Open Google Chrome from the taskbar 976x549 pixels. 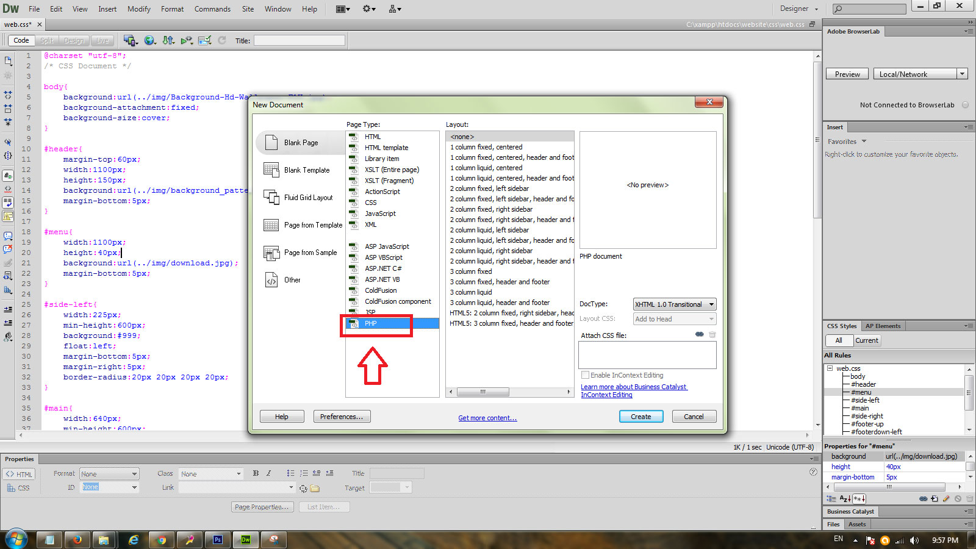click(162, 540)
